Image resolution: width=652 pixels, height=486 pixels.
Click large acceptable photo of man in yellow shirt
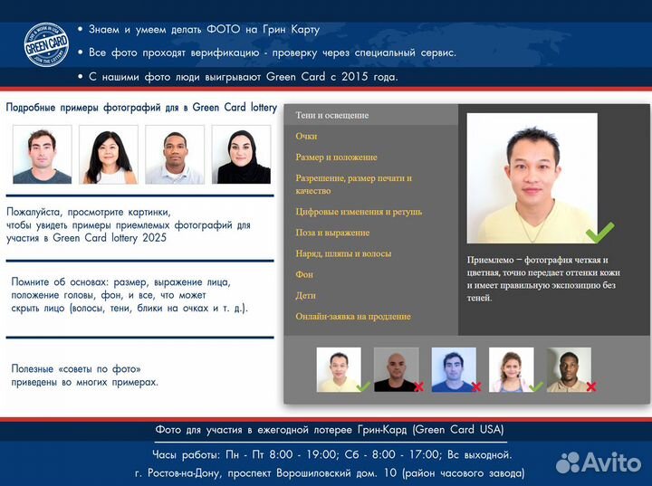pyautogui.click(x=532, y=178)
